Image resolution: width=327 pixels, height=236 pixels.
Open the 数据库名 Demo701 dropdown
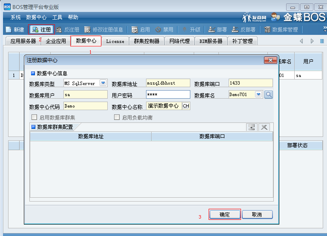tap(258, 94)
